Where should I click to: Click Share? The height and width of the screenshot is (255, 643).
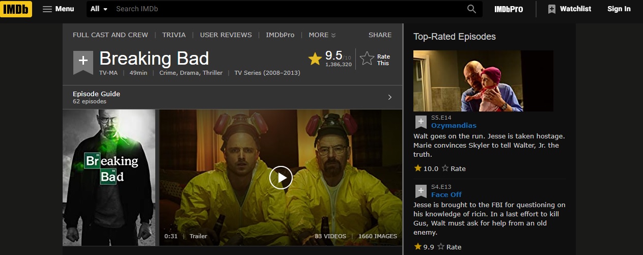coord(380,35)
